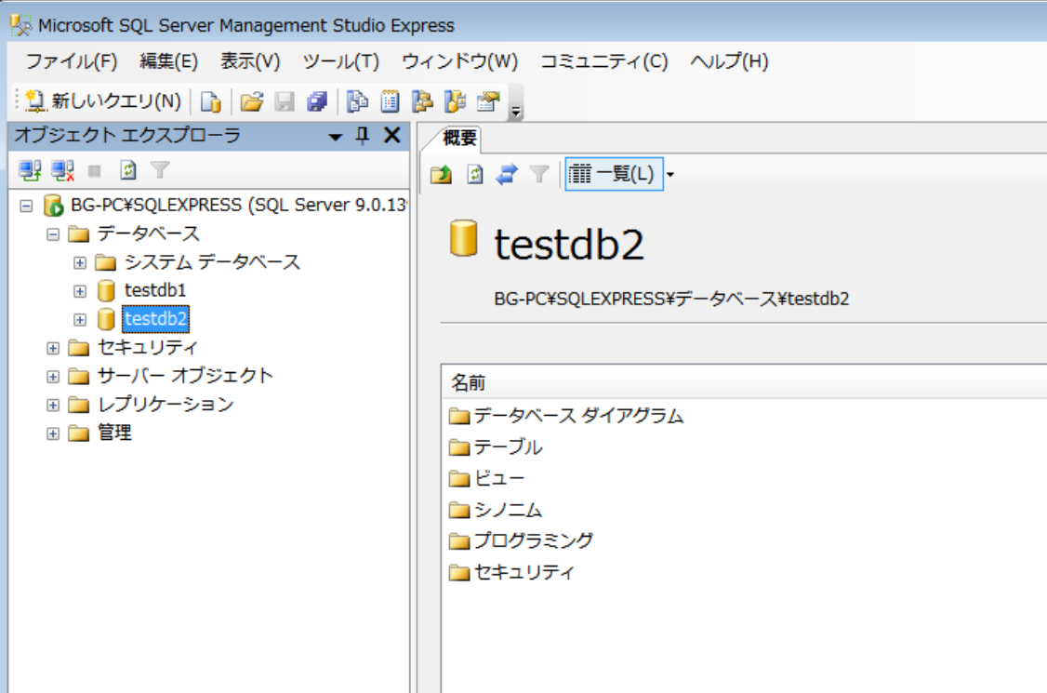Click the Properties Window toolbar icon
Screen dimensions: 1047x693
(488, 101)
